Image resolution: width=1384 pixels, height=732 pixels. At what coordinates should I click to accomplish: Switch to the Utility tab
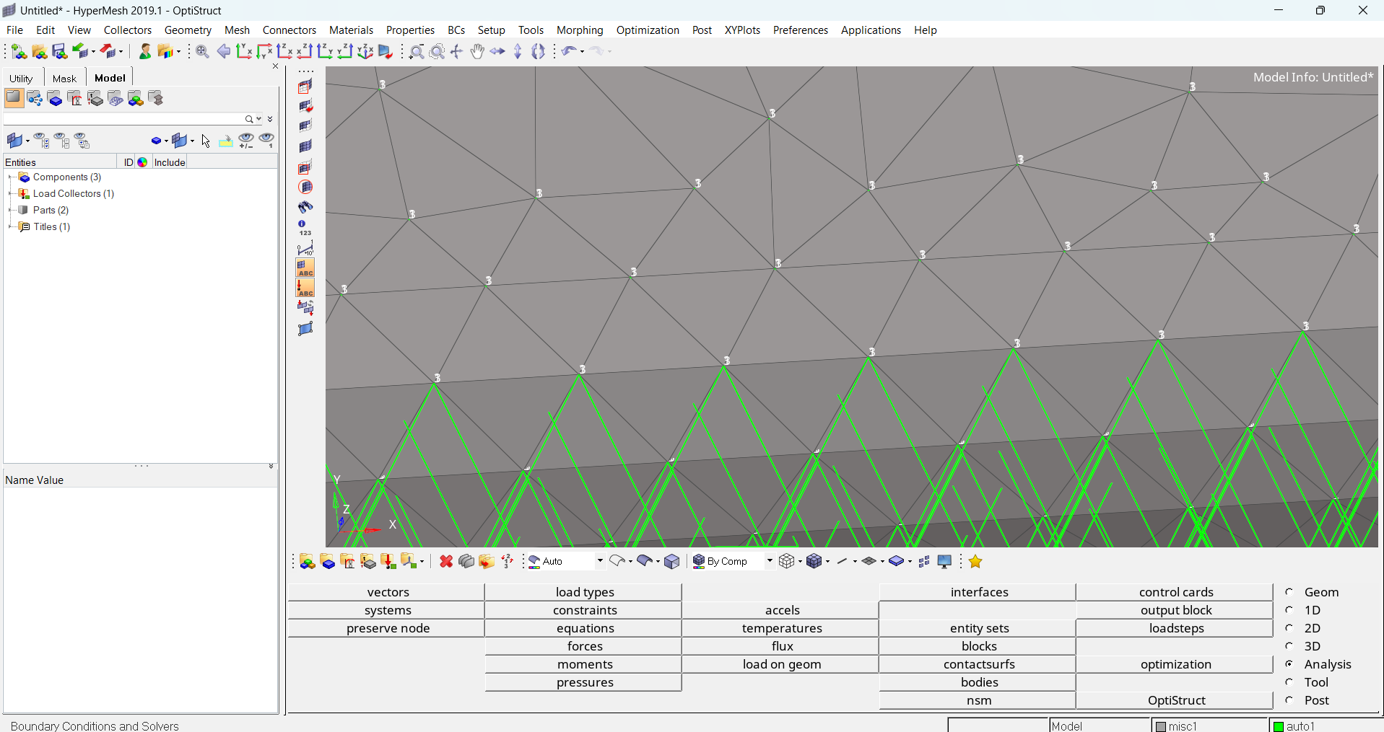pyautogui.click(x=22, y=79)
